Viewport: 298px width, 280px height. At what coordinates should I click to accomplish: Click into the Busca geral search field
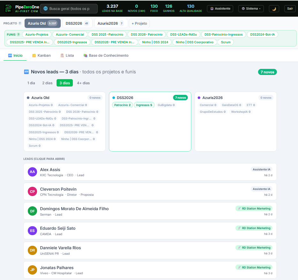[x=69, y=9]
